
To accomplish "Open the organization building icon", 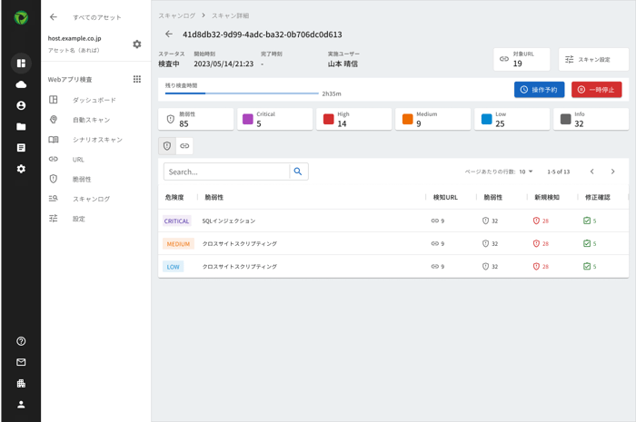I will pyautogui.click(x=21, y=384).
